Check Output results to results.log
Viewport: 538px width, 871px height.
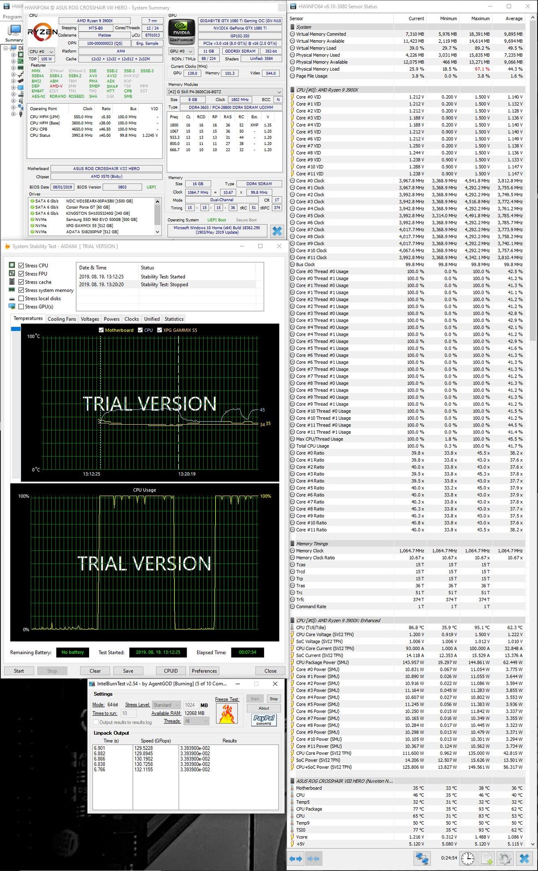coord(96,722)
